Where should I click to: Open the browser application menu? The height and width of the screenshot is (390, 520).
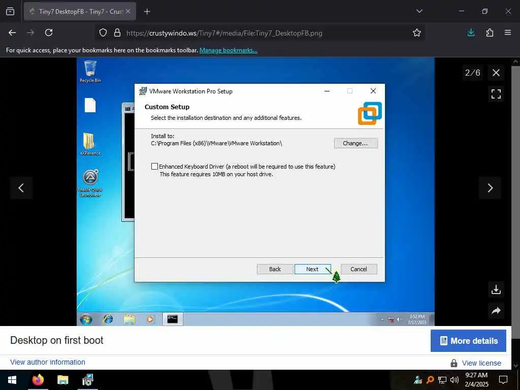click(508, 32)
